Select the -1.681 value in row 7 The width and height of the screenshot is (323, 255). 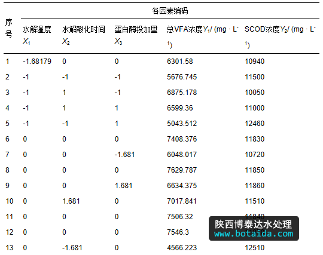[x=124, y=155]
